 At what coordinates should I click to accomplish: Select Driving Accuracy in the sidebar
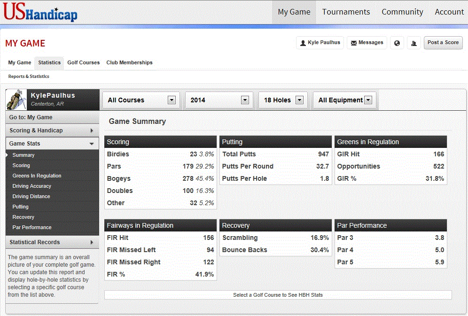pos(32,186)
